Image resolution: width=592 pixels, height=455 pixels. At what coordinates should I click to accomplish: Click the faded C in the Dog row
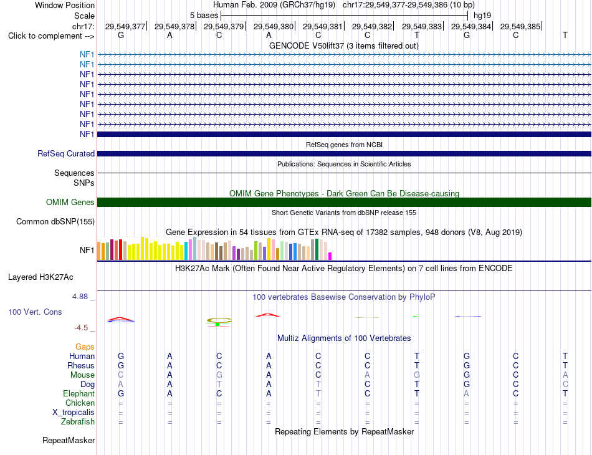565,385
